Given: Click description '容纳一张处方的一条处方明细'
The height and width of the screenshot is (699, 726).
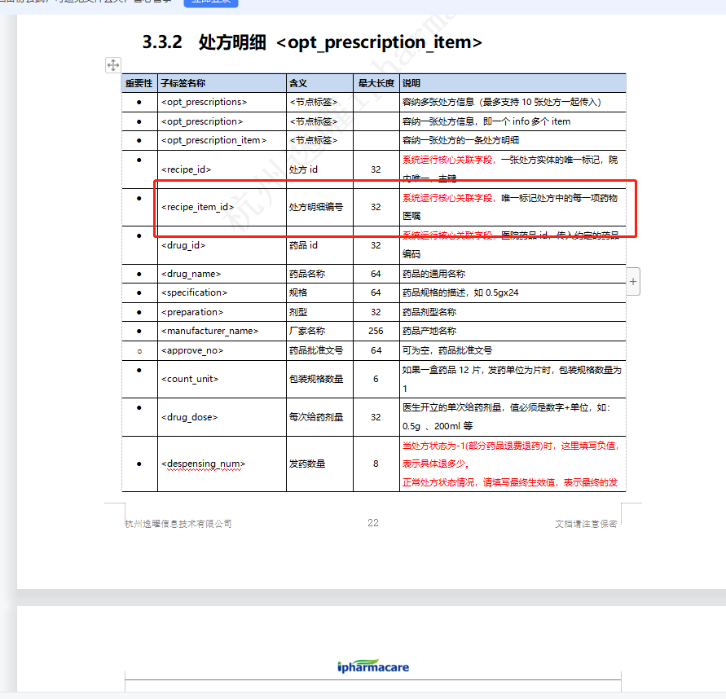Looking at the screenshot, I should tap(460, 140).
